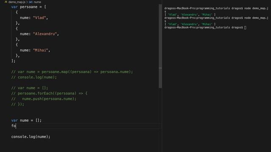Click the nume symbol breadcrumb
271x152 pixels.
click(37, 2)
